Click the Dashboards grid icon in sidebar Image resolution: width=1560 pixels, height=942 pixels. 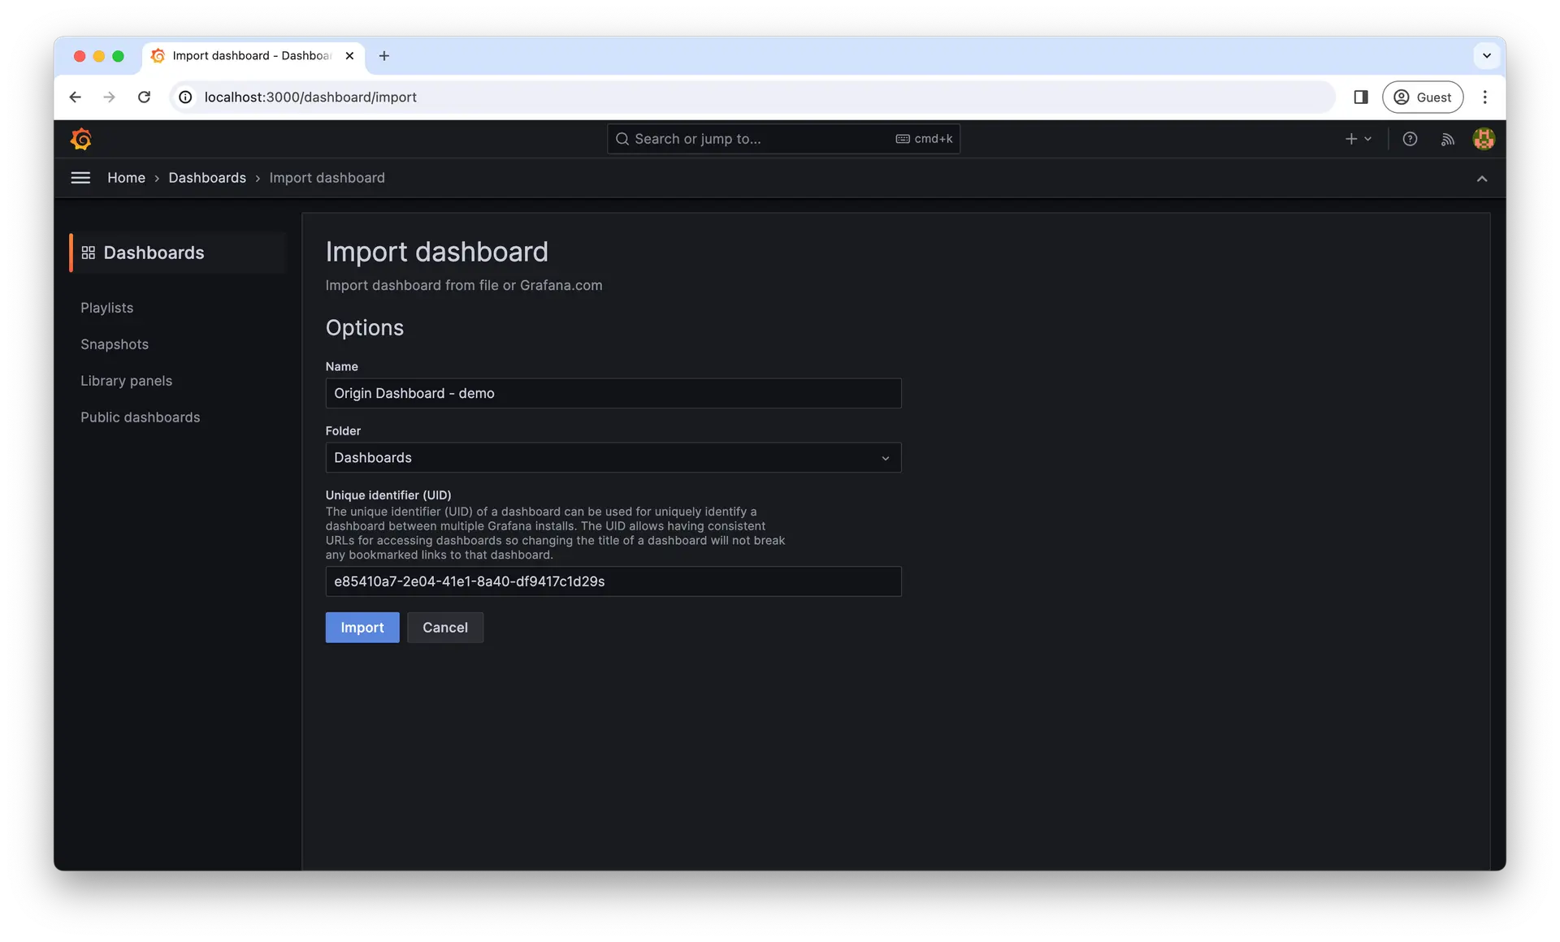click(89, 253)
